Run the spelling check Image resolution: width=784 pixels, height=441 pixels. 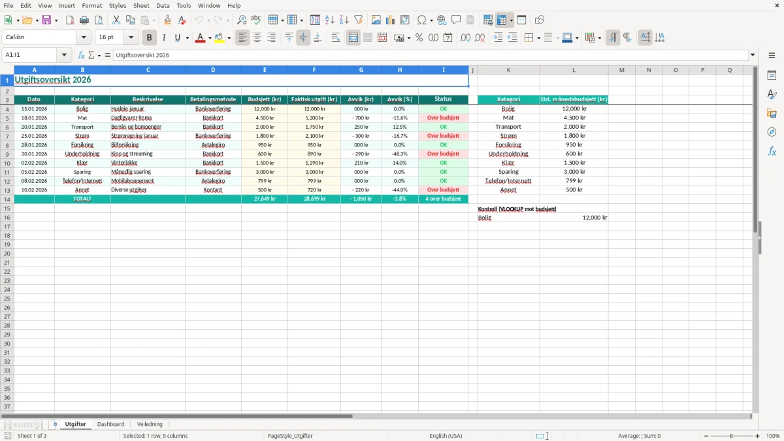256,20
